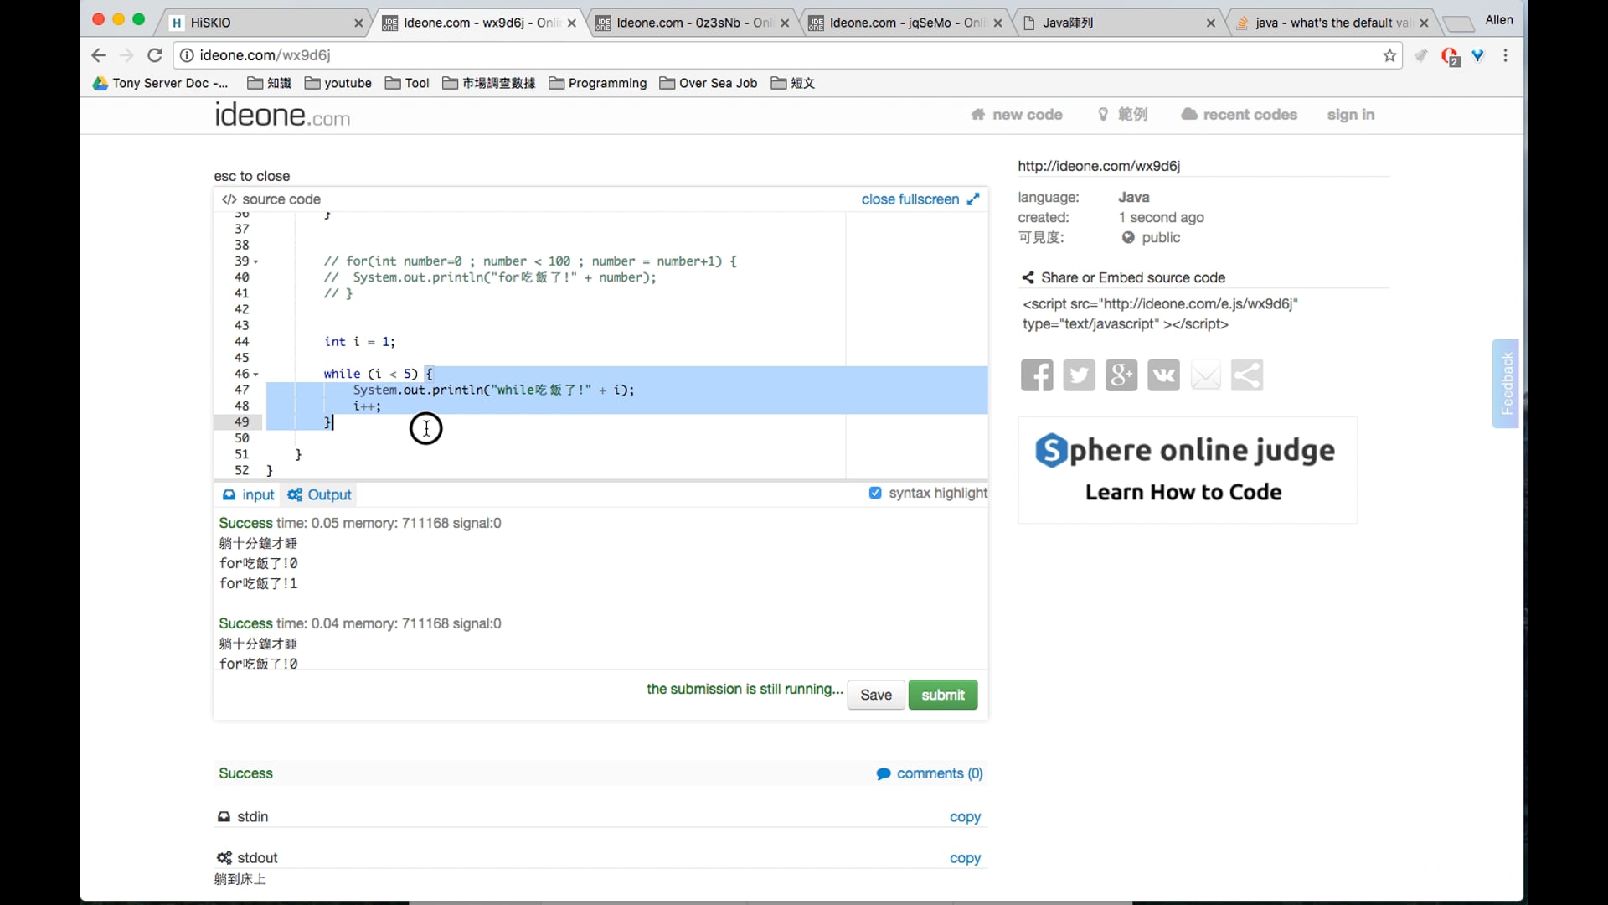Share code via VK icon
The image size is (1608, 905).
pos(1163,375)
